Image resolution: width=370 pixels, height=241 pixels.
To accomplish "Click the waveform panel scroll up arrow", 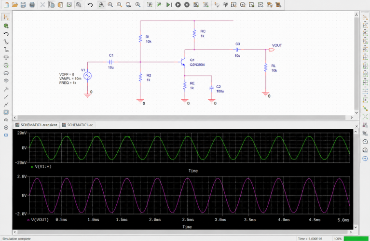I will (356, 132).
